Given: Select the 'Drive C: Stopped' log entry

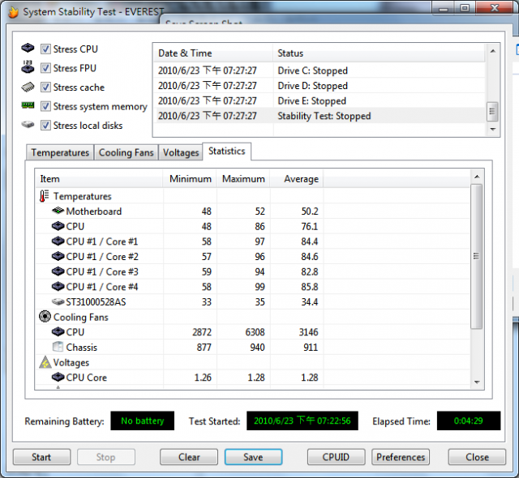Looking at the screenshot, I should coord(320,70).
